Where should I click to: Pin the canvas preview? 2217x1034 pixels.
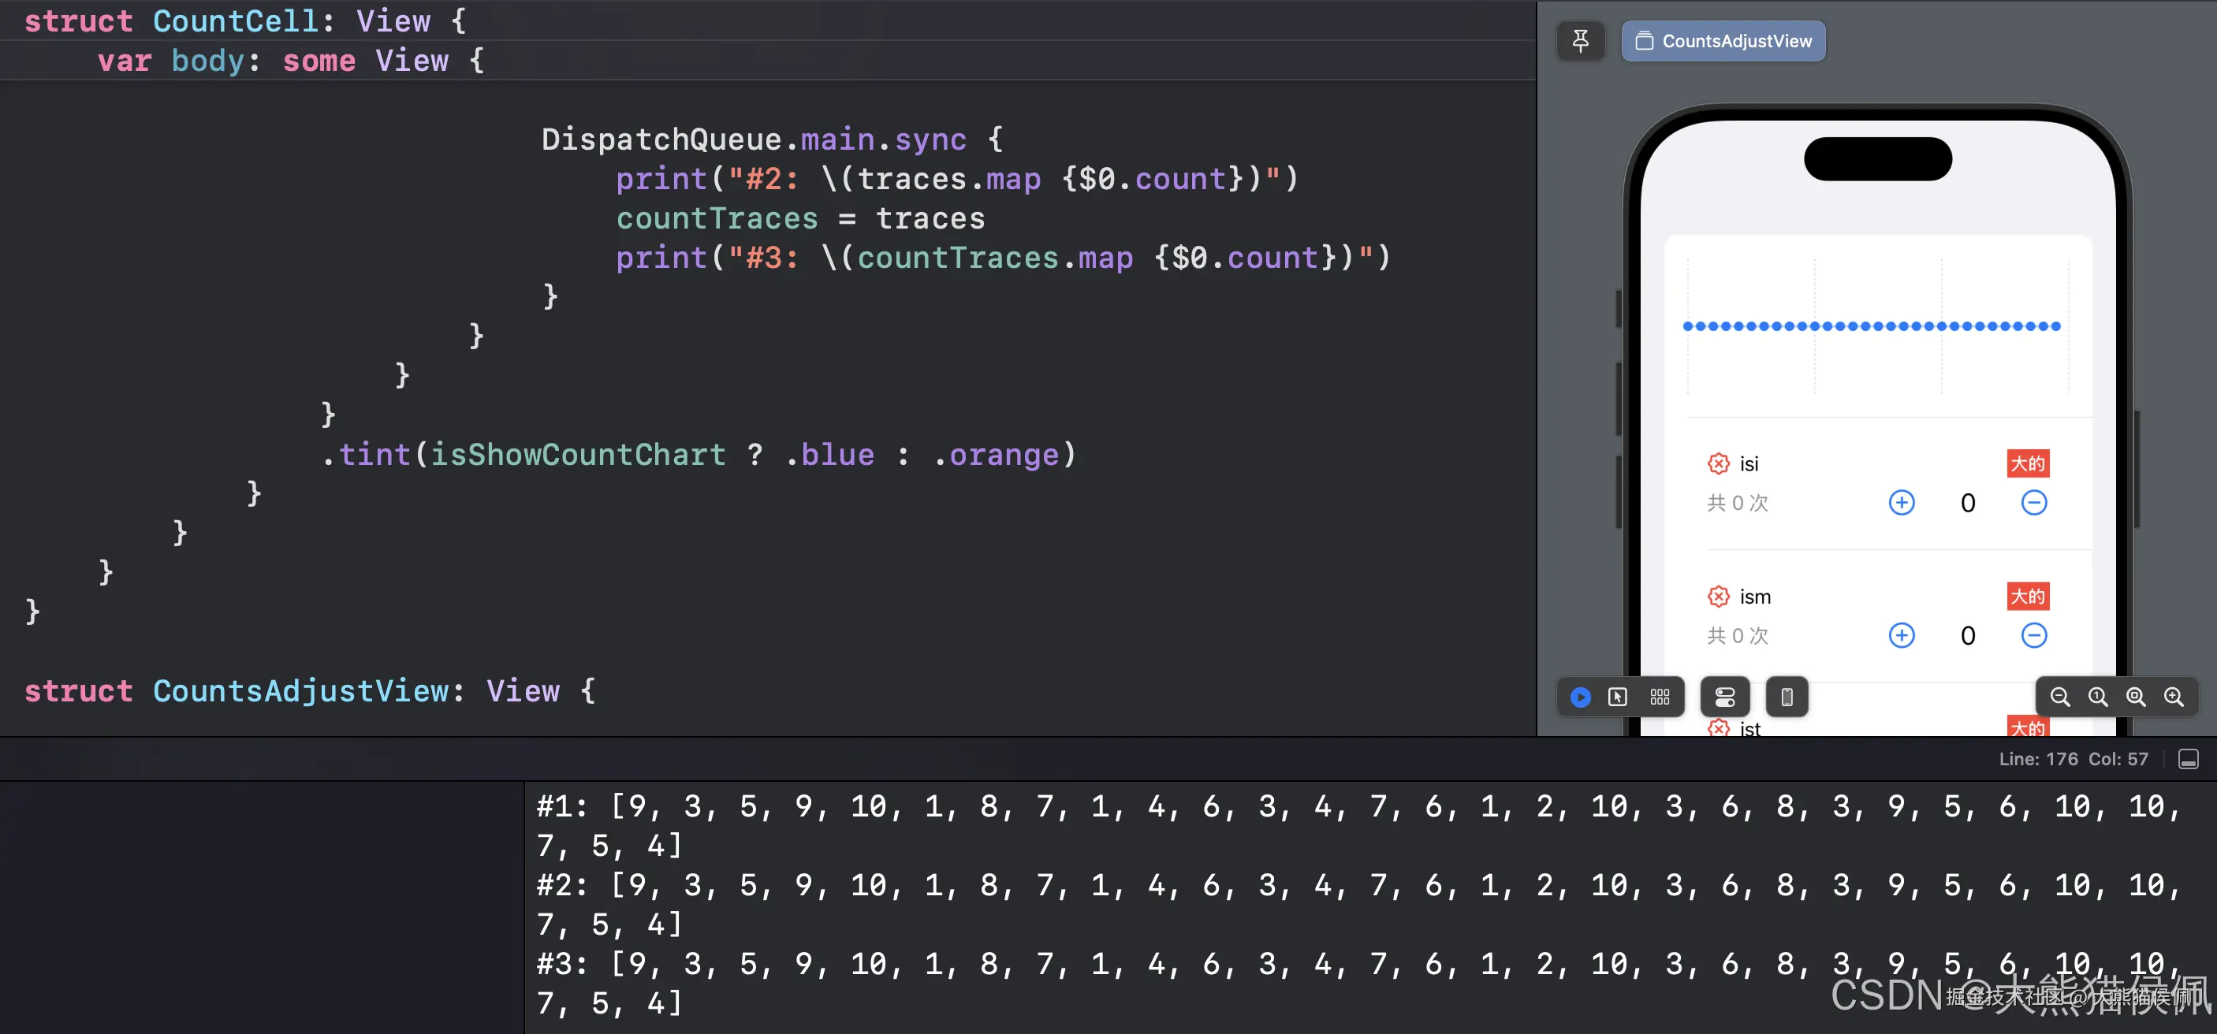pyautogui.click(x=1580, y=40)
